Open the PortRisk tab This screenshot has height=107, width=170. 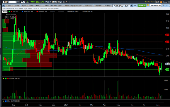click(108, 6)
